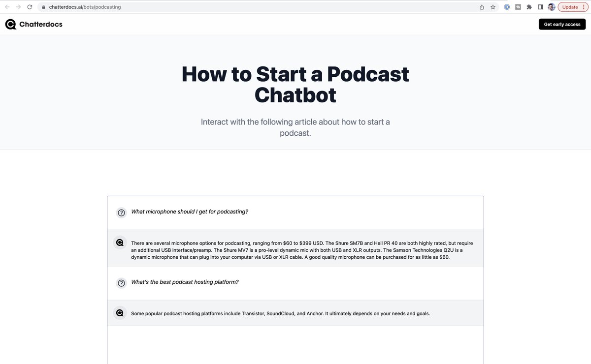591x364 pixels.
Task: Bookmark this page with the star icon
Action: coord(492,7)
